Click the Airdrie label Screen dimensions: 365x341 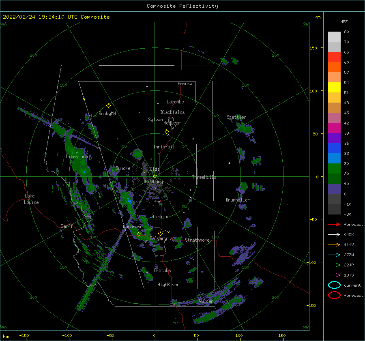[x=160, y=217]
